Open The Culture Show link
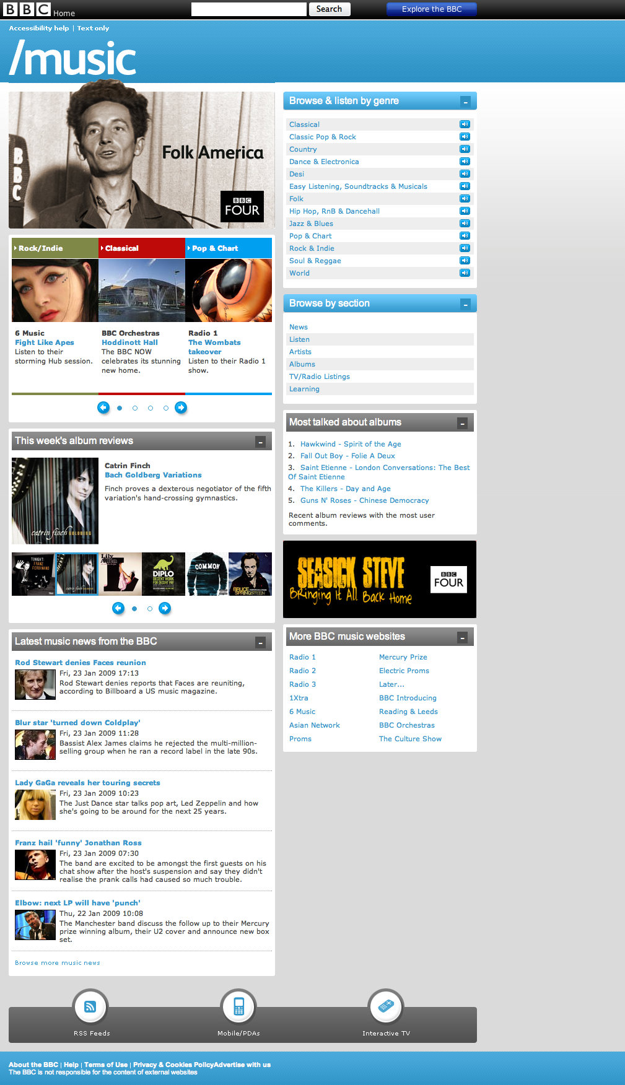Screen dimensions: 625x1085 pos(410,739)
